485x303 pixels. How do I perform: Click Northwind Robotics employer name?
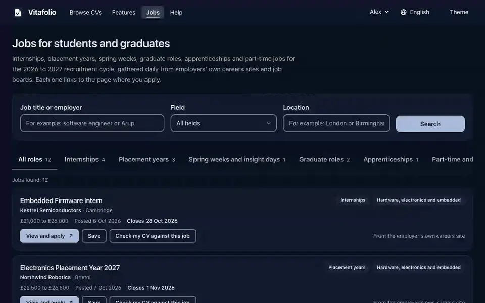(x=45, y=277)
